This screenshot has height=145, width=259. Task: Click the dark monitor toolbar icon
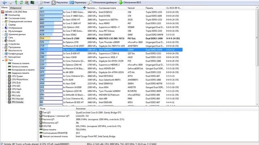tap(32, 2)
